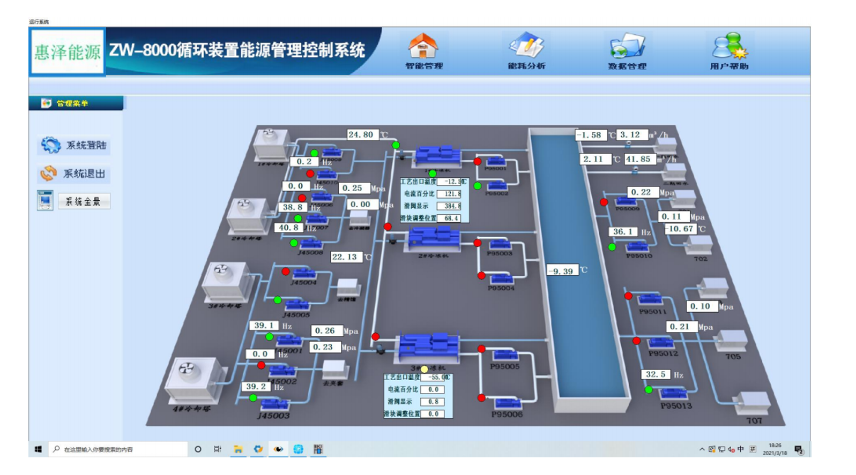Toggle the green status light beside P95013
Viewport: 856px width, 475px height.
pyautogui.click(x=649, y=390)
